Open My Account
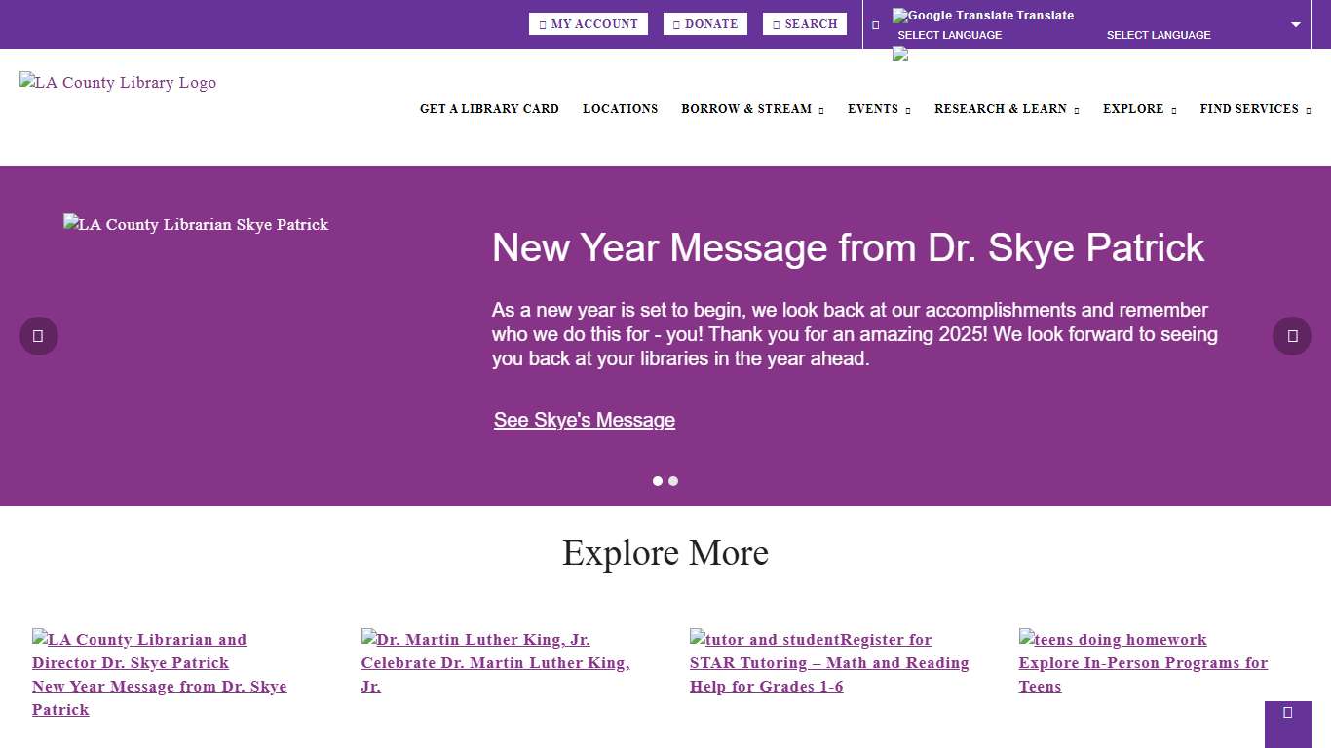Viewport: 1331px width, 748px height. [588, 24]
